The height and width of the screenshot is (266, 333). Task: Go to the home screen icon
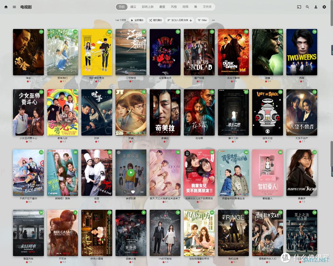tap(6, 7)
